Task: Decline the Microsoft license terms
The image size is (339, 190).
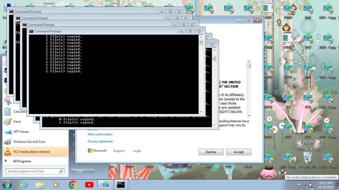Action: [x=211, y=152]
